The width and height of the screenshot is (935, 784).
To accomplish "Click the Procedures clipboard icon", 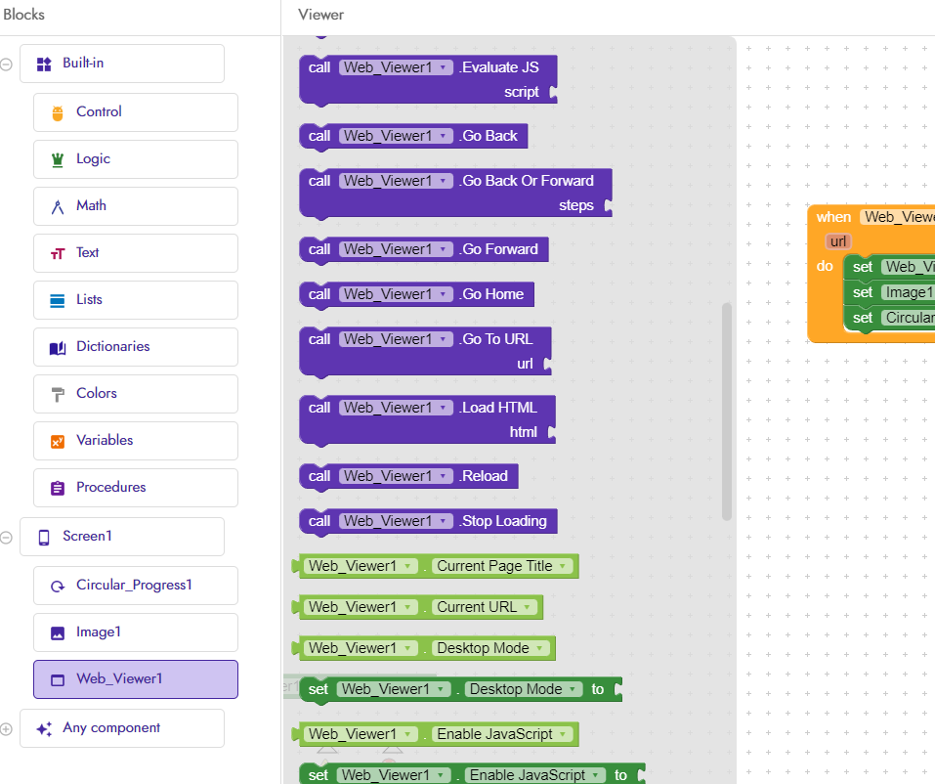I will click(57, 488).
